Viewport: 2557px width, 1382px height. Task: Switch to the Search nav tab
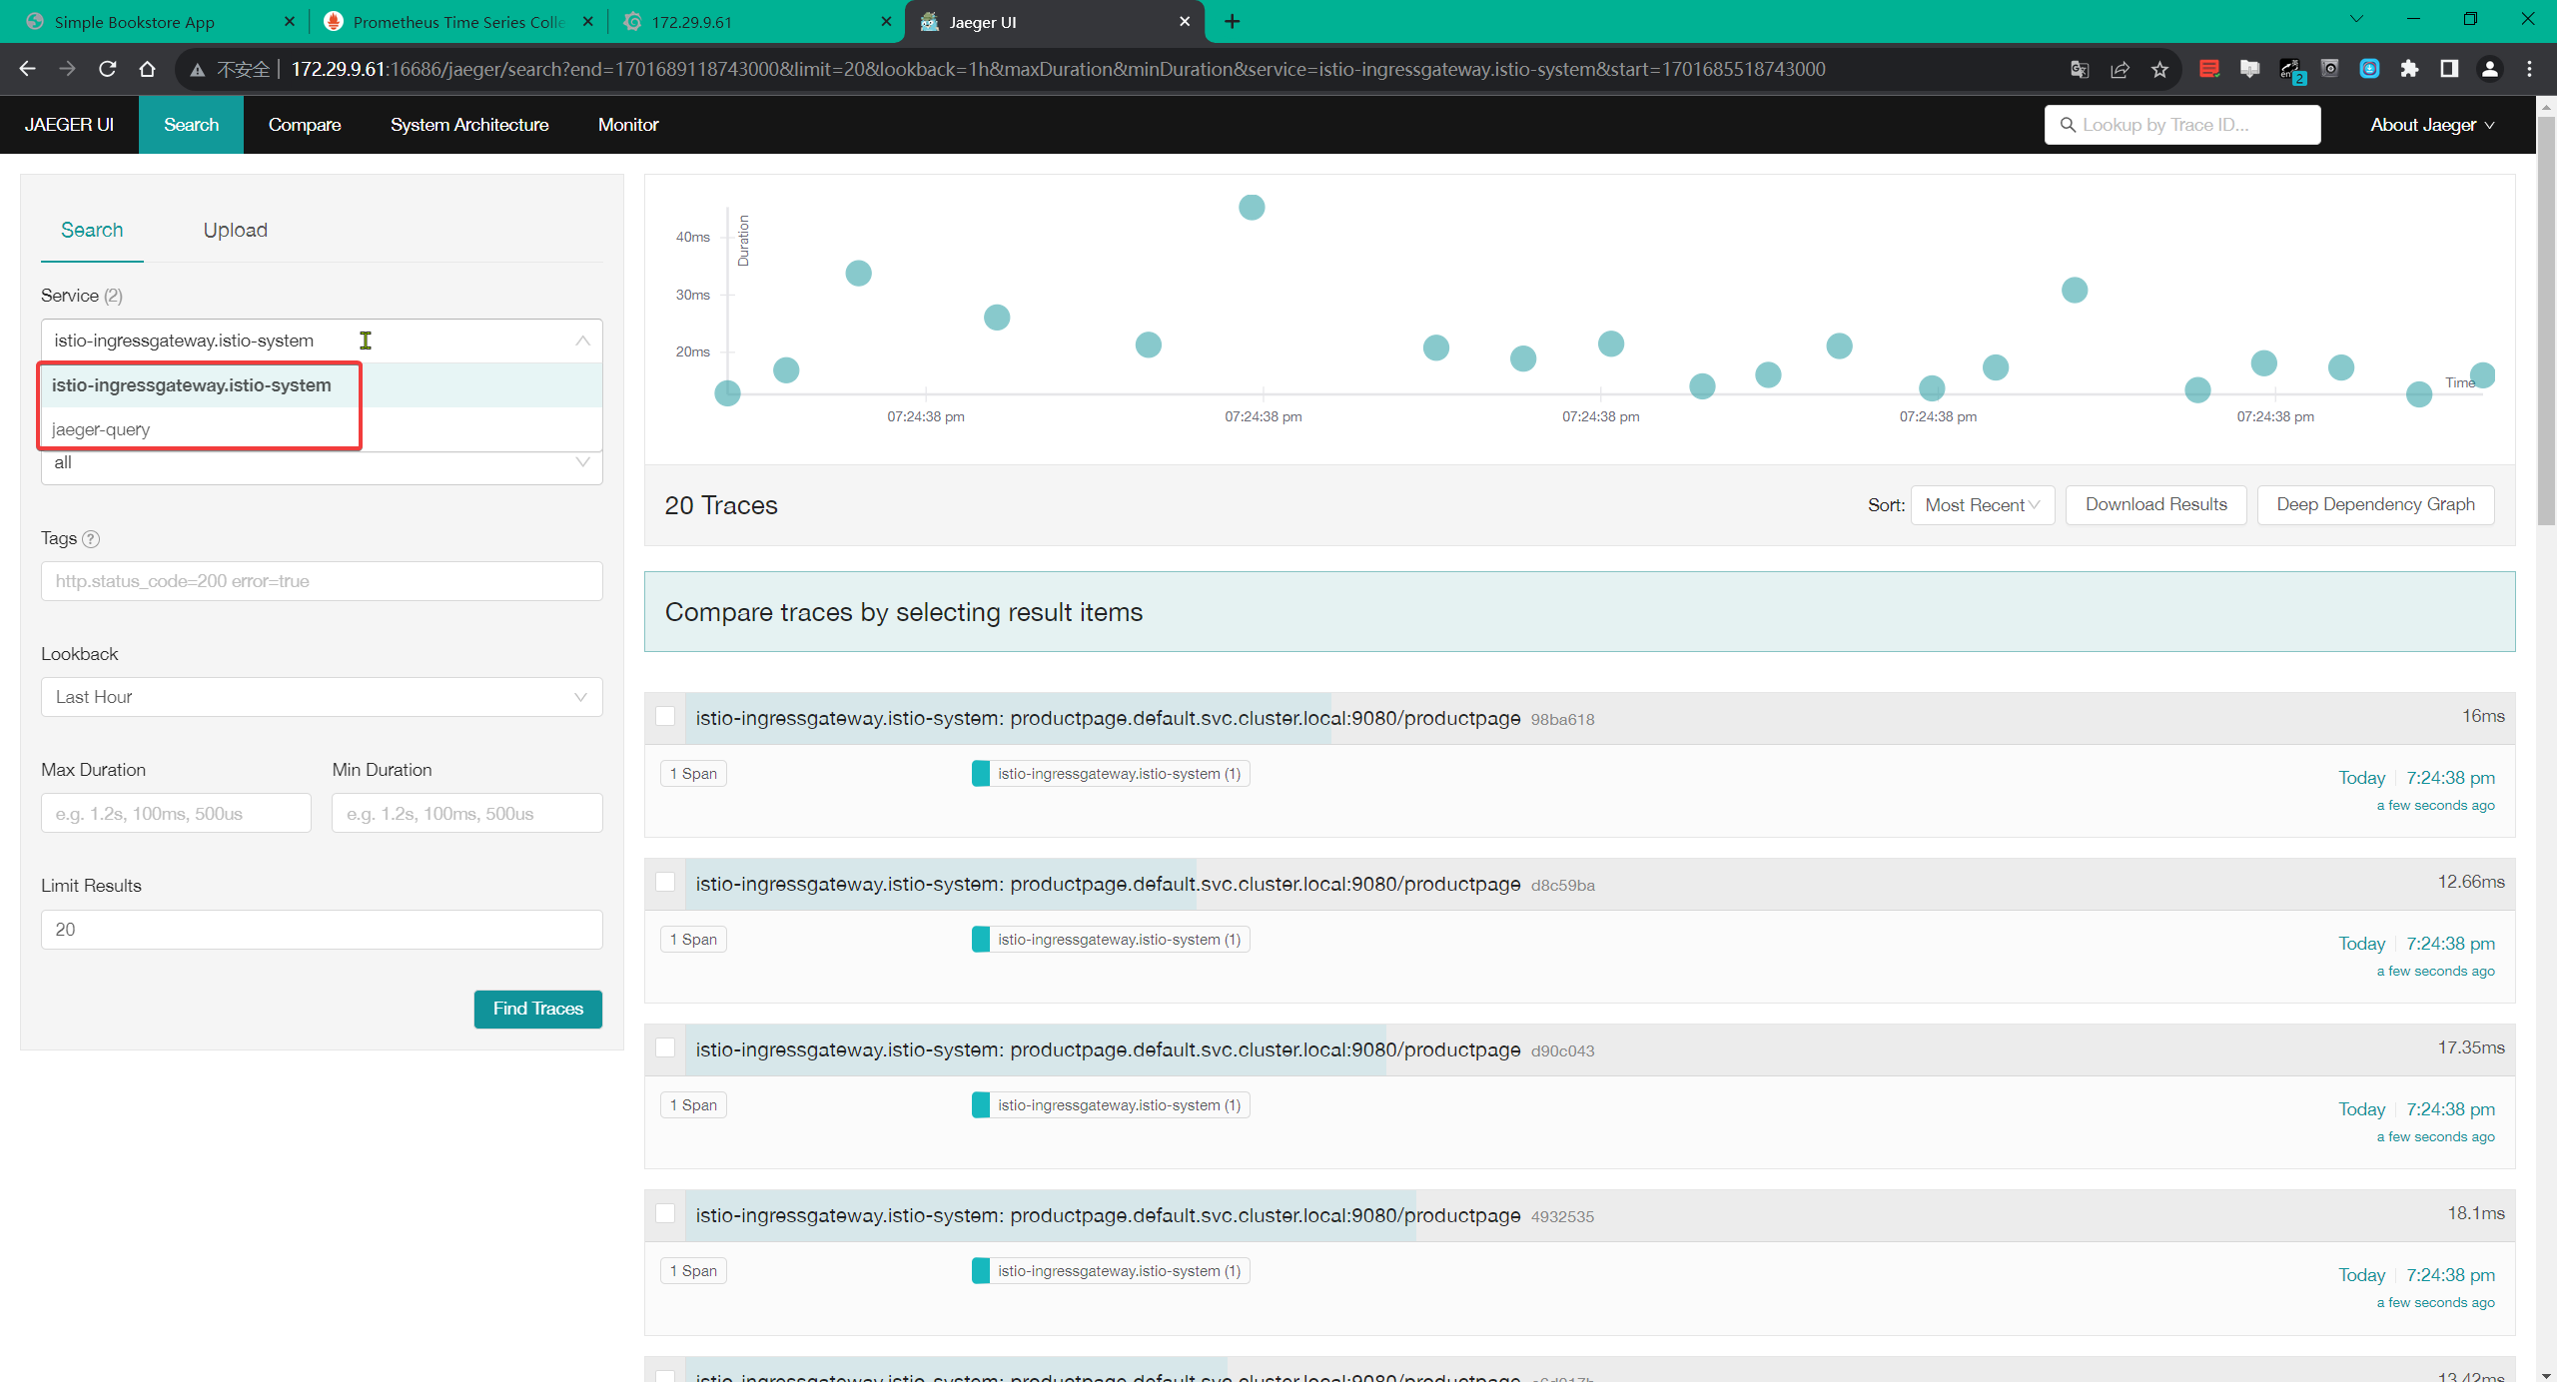click(x=191, y=125)
